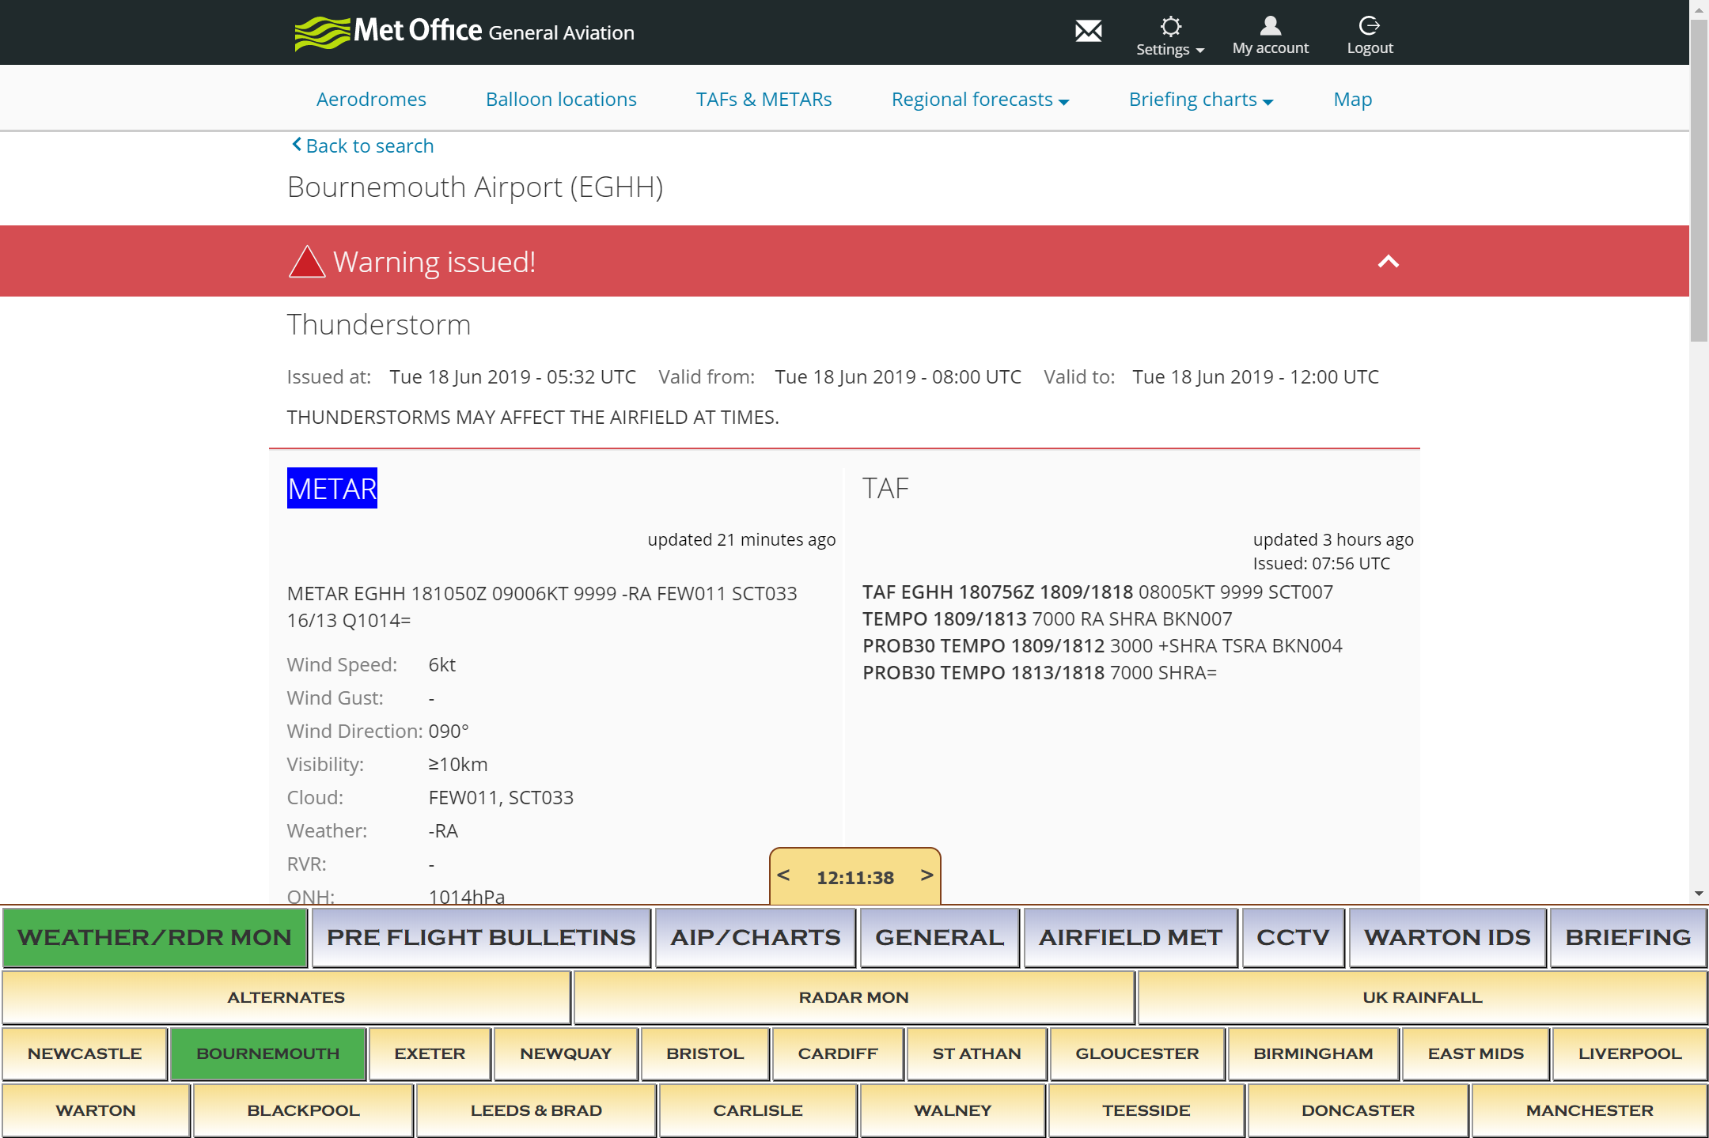1709x1138 pixels.
Task: Click the 'Issued: 07:56 UTC' text
Action: pos(1321,564)
